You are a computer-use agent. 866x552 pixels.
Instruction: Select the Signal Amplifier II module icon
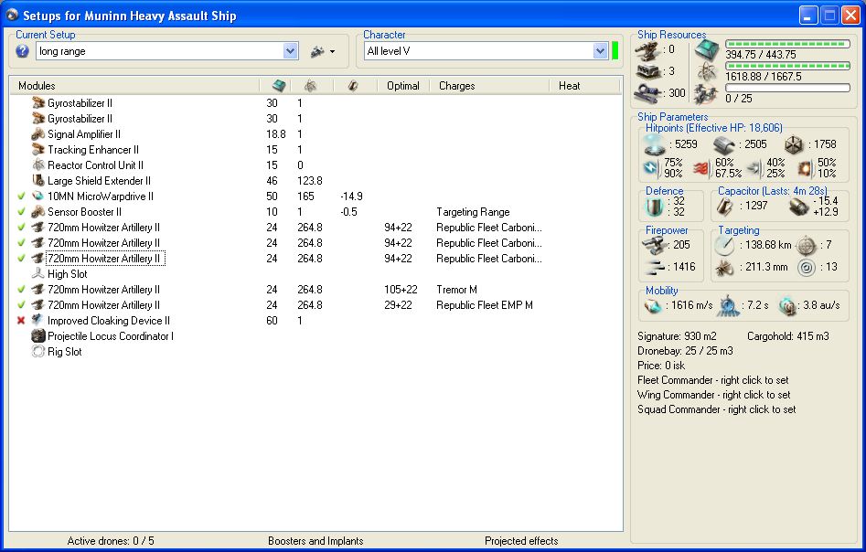[38, 133]
